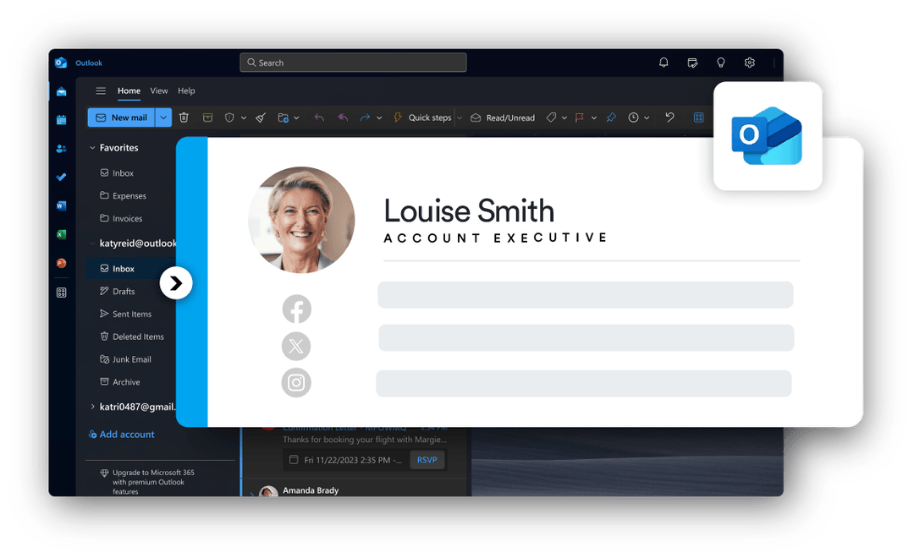Open the Calendar from the left rail
This screenshot has height=558, width=914.
[61, 121]
